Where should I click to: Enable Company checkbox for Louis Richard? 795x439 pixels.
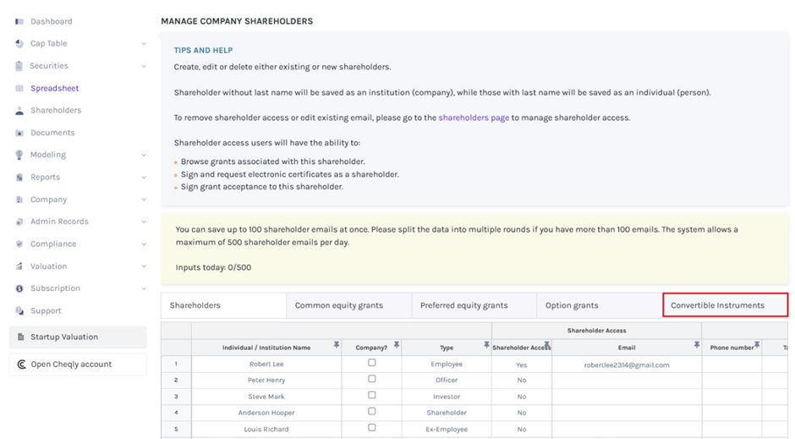(x=371, y=428)
